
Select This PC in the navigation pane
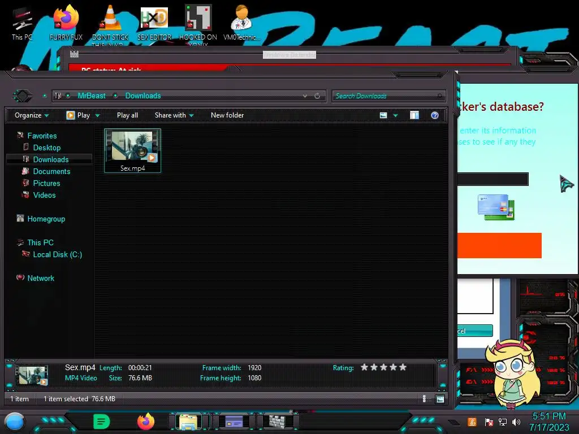point(40,242)
